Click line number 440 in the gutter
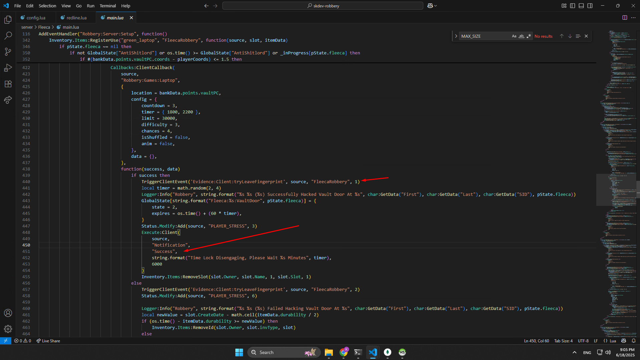The height and width of the screenshot is (360, 640). [26, 182]
